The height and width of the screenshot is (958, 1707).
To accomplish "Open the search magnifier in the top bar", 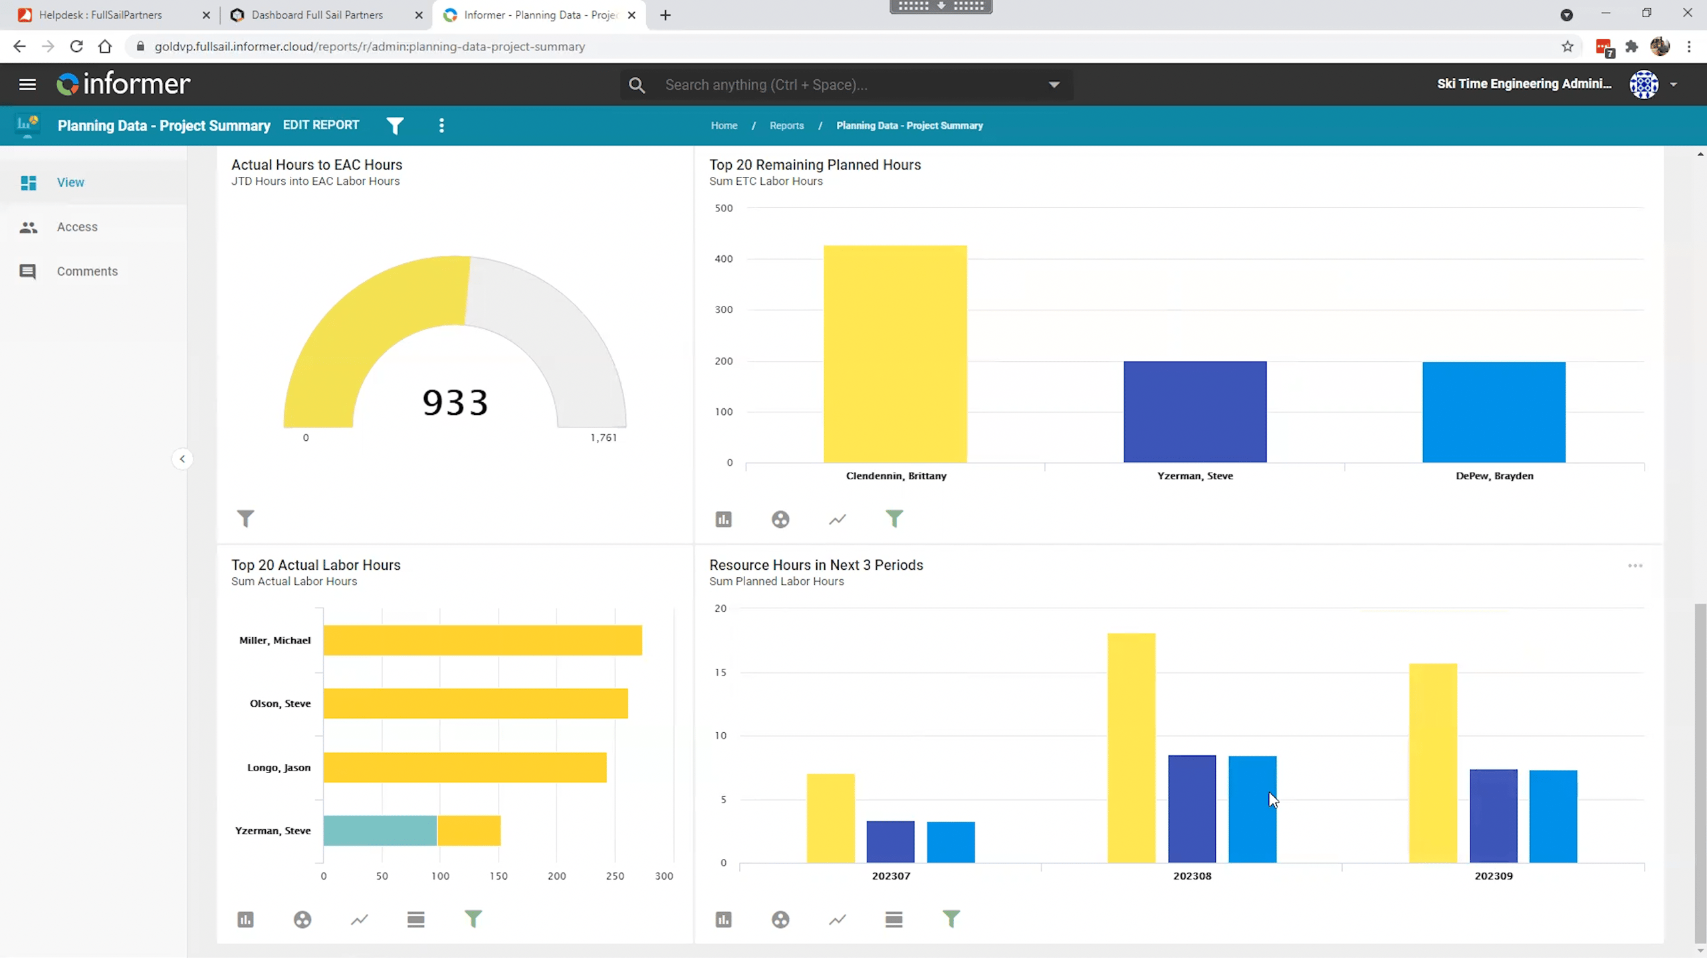I will [636, 84].
